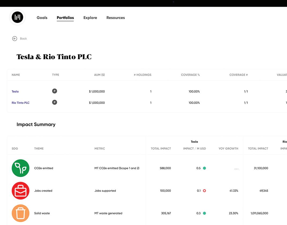This screenshot has height=225, width=287.
Task: Switch to the Explore tab
Action: [90, 18]
